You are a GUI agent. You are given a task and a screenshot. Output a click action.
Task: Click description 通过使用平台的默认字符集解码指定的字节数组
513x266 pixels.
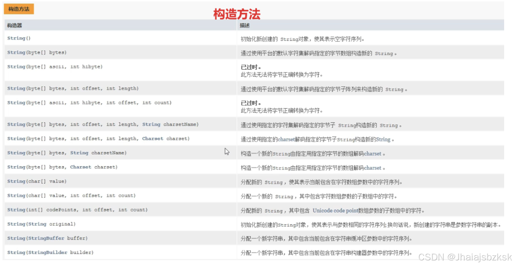tap(319, 53)
